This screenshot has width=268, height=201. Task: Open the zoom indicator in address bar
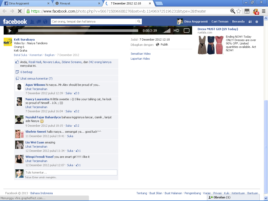233,11
